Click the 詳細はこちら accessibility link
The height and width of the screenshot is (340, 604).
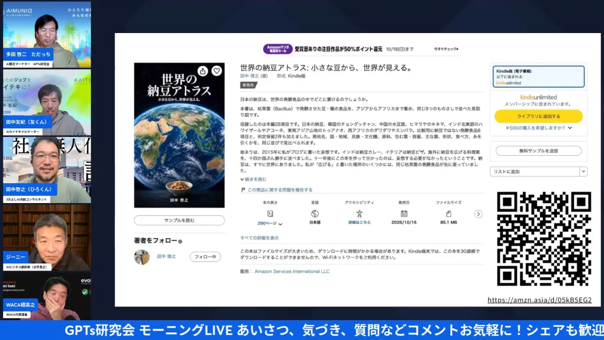pyautogui.click(x=359, y=222)
